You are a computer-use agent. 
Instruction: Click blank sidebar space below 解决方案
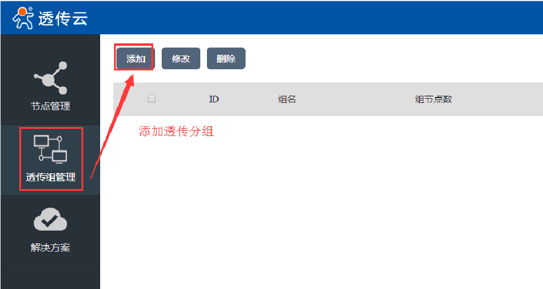[51, 278]
